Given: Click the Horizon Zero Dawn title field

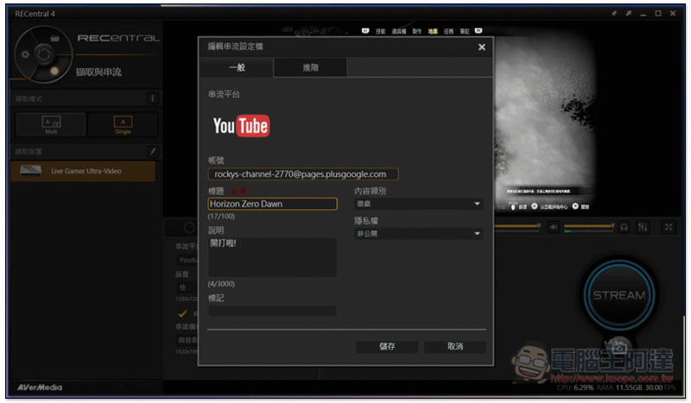Looking at the screenshot, I should (x=272, y=204).
